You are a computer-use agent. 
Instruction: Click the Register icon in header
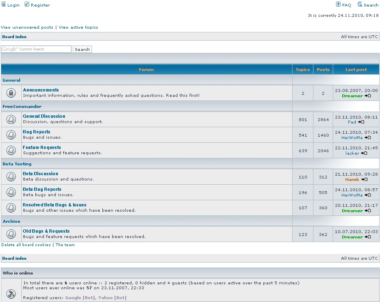click(x=27, y=5)
